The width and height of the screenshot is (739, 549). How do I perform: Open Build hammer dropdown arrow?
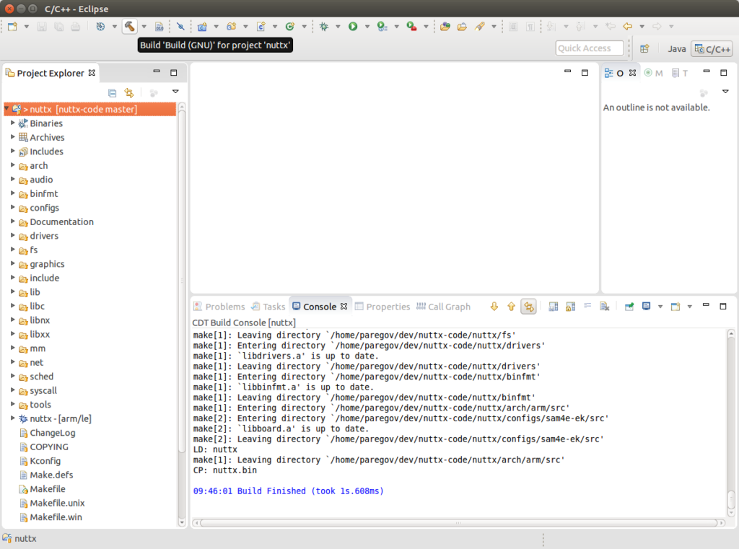[144, 27]
